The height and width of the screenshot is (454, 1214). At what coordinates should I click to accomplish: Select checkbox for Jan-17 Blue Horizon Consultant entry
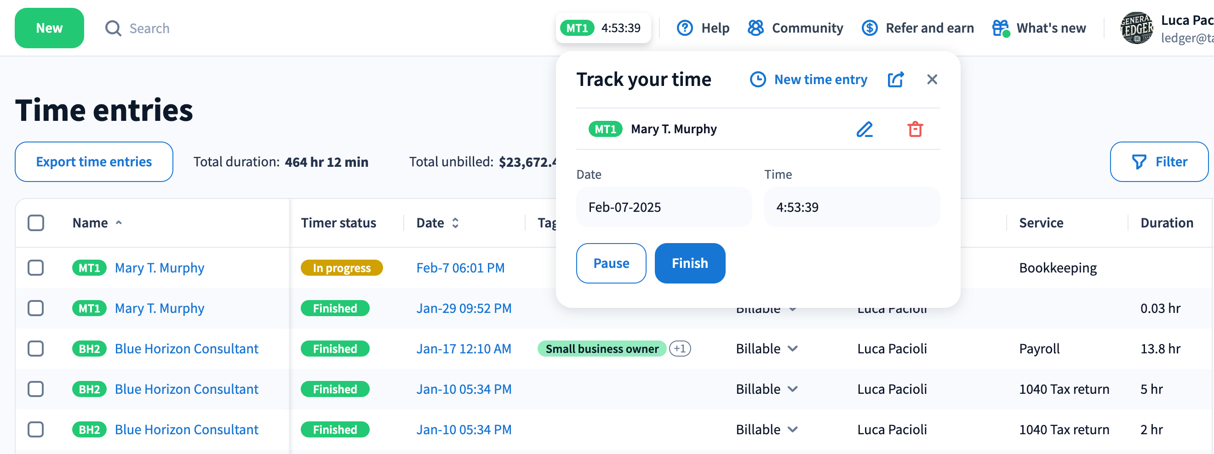pyautogui.click(x=36, y=348)
